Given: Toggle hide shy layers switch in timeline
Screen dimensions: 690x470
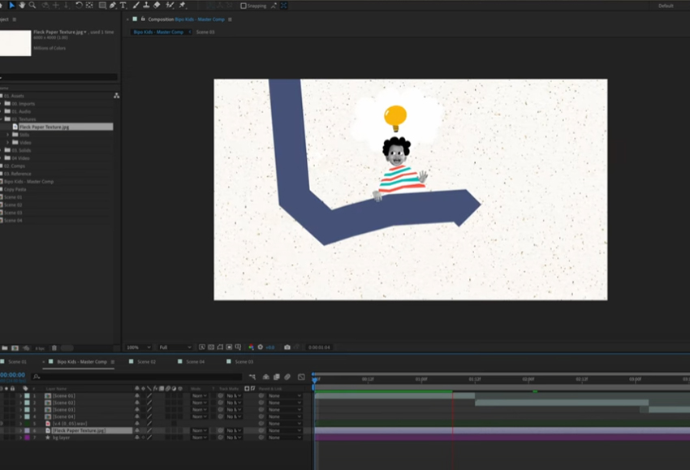Looking at the screenshot, I should pyautogui.click(x=265, y=377).
